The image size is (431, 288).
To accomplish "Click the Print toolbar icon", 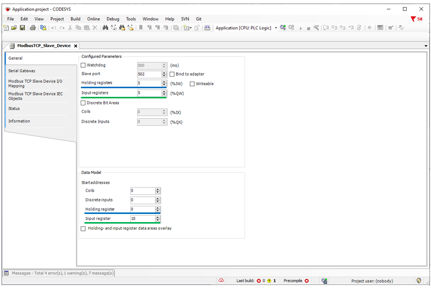I will click(33, 28).
